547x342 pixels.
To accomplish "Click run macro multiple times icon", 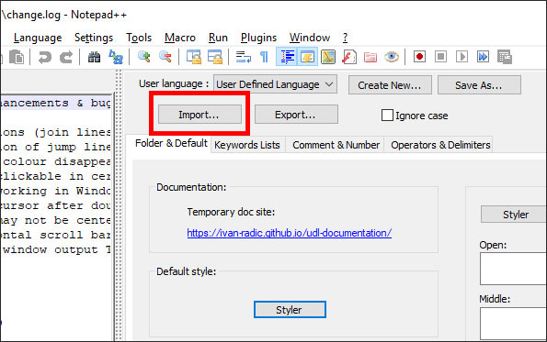I will pos(484,56).
